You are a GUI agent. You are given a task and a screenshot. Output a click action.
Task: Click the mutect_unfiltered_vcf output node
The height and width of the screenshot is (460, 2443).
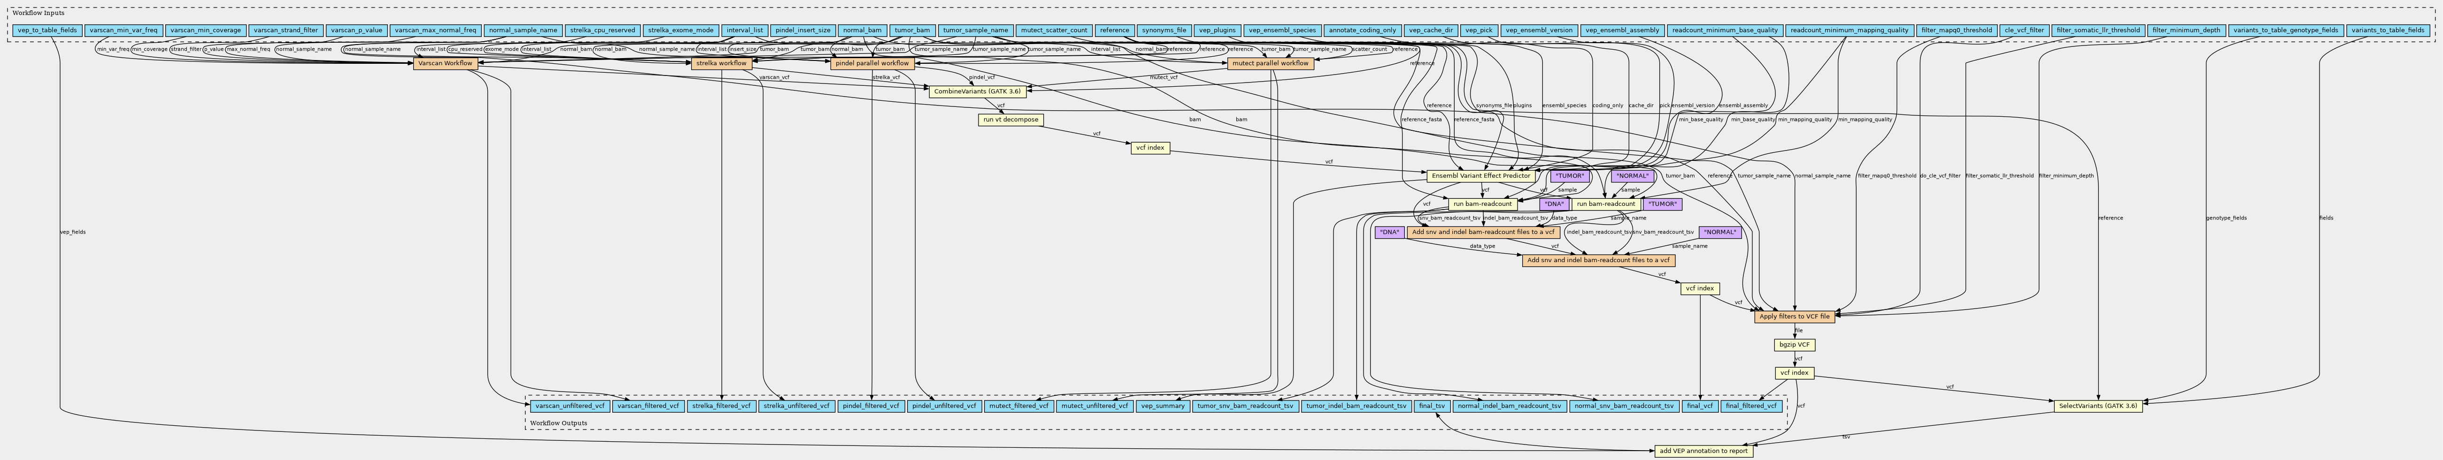1094,407
